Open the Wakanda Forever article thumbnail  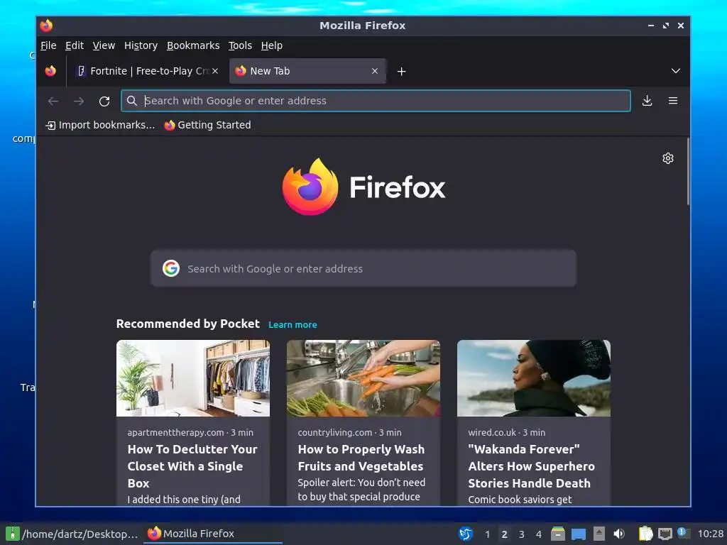(x=534, y=378)
